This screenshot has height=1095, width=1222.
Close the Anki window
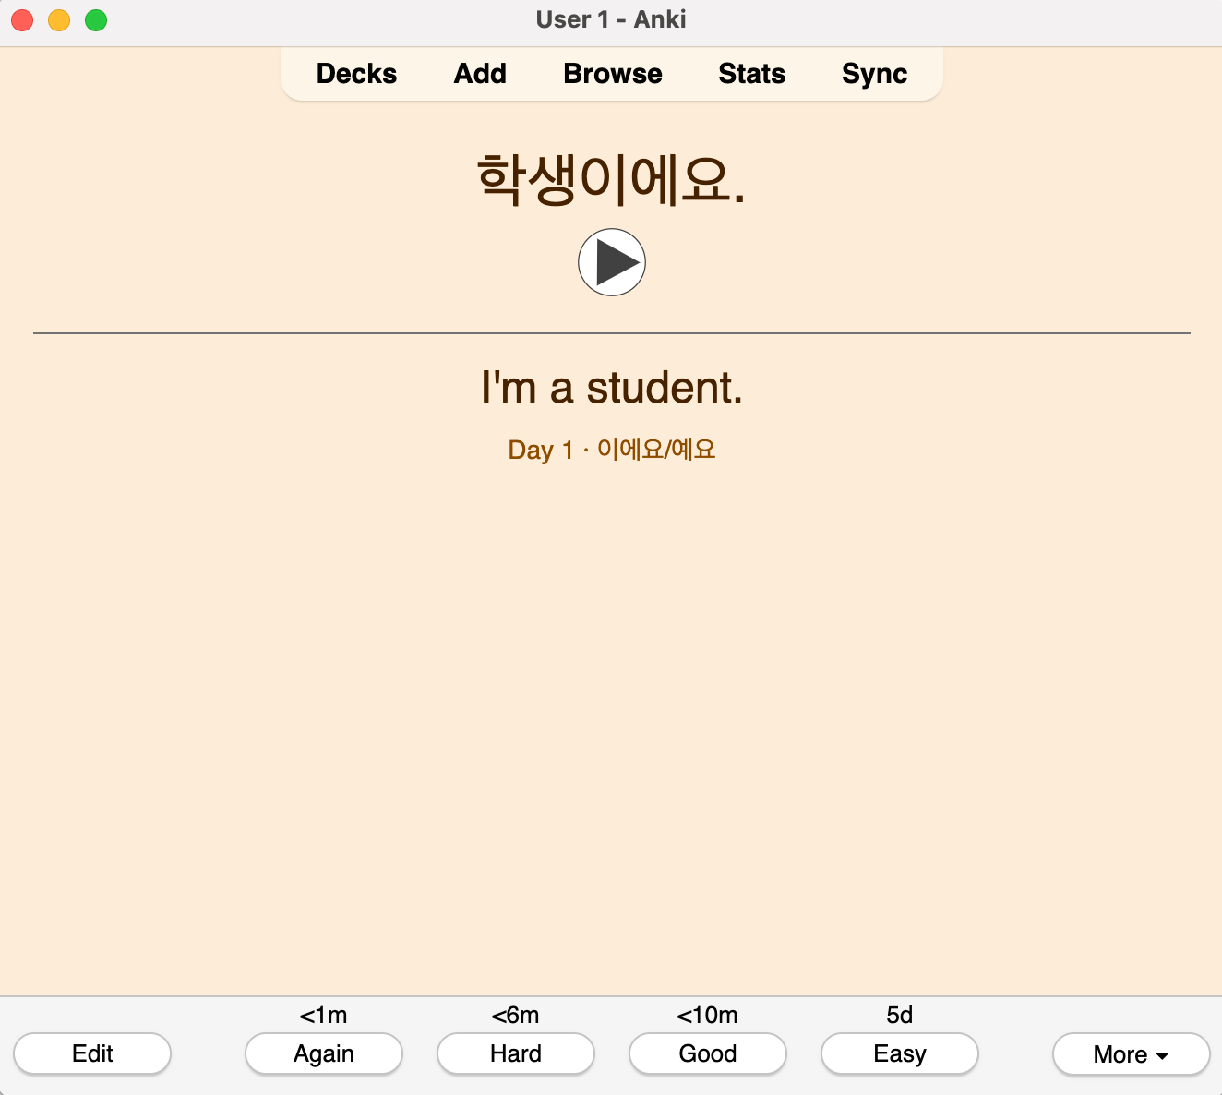22,20
